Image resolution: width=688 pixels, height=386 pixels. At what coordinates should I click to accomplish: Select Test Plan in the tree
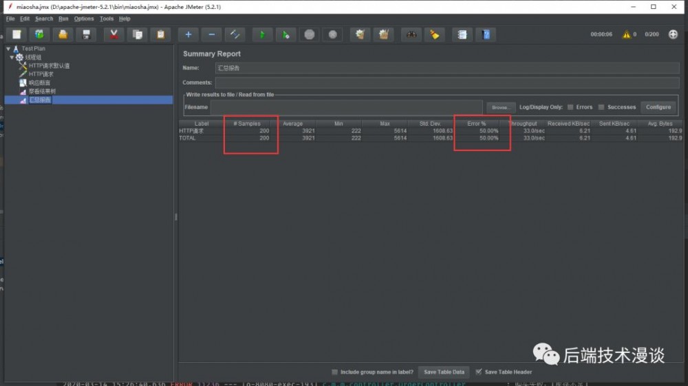(x=33, y=49)
